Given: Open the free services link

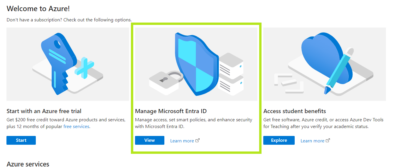Looking at the screenshot, I should [76, 127].
